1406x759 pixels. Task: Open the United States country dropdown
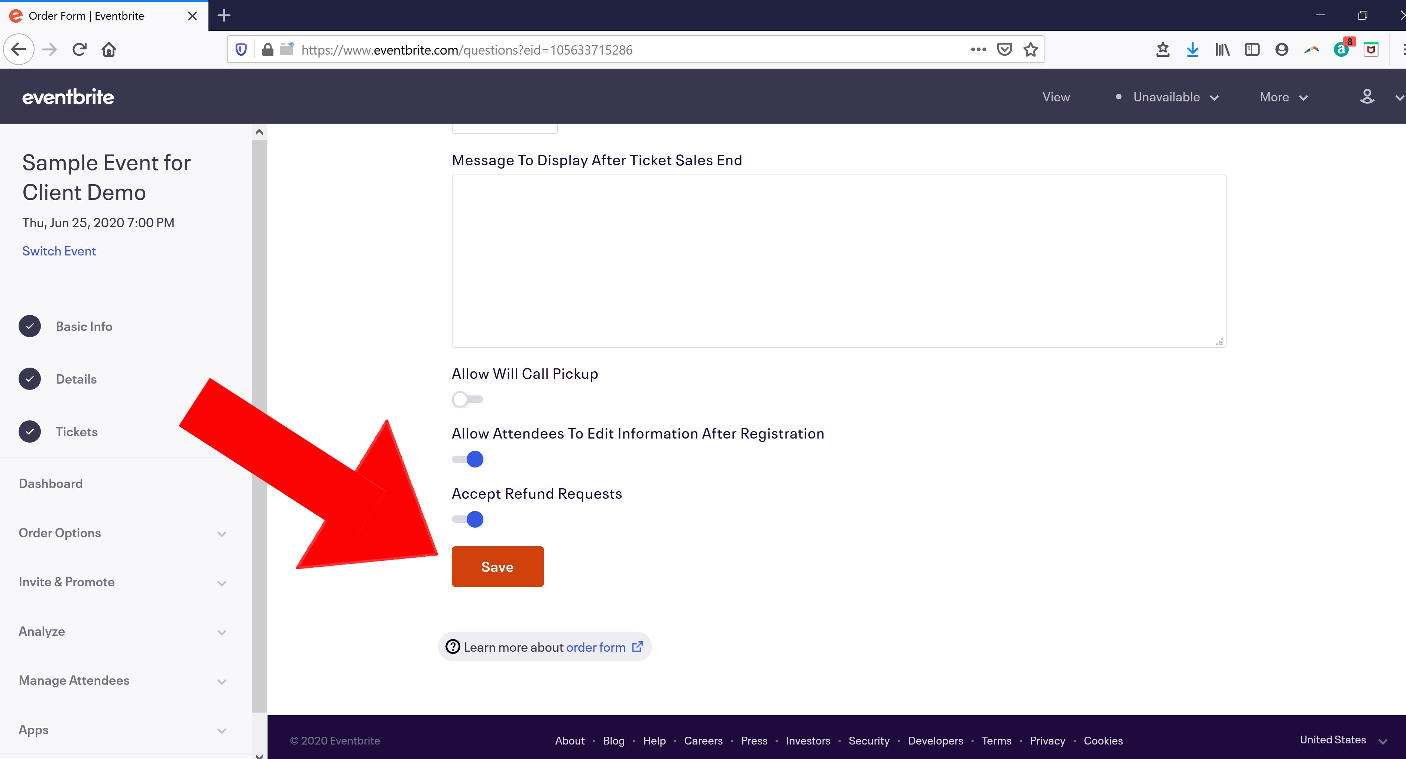(x=1344, y=740)
